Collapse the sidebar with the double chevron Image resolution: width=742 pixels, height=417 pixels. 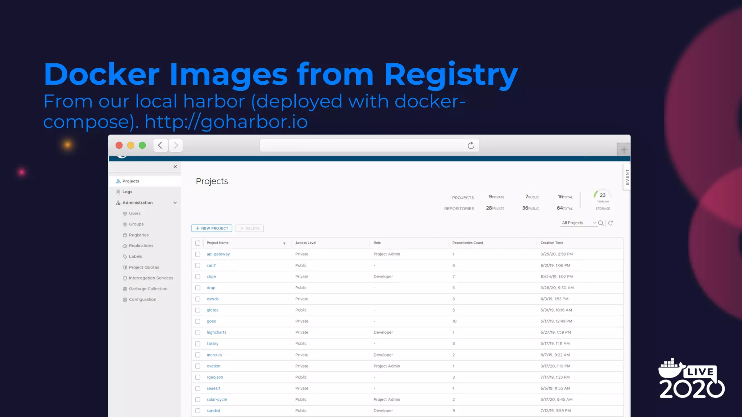[x=175, y=167]
